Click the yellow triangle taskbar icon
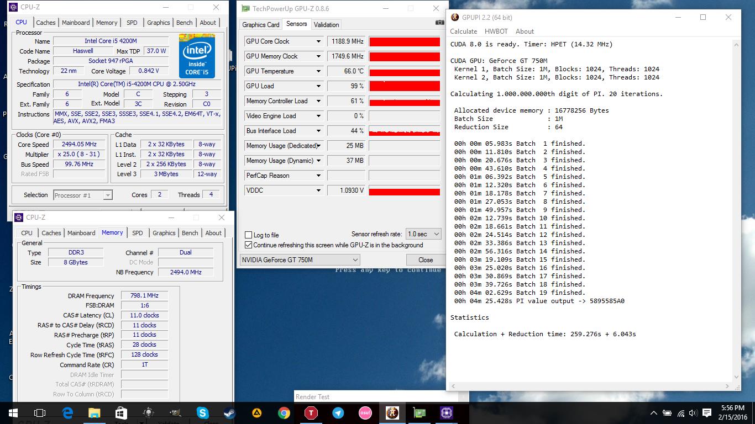 (x=257, y=413)
